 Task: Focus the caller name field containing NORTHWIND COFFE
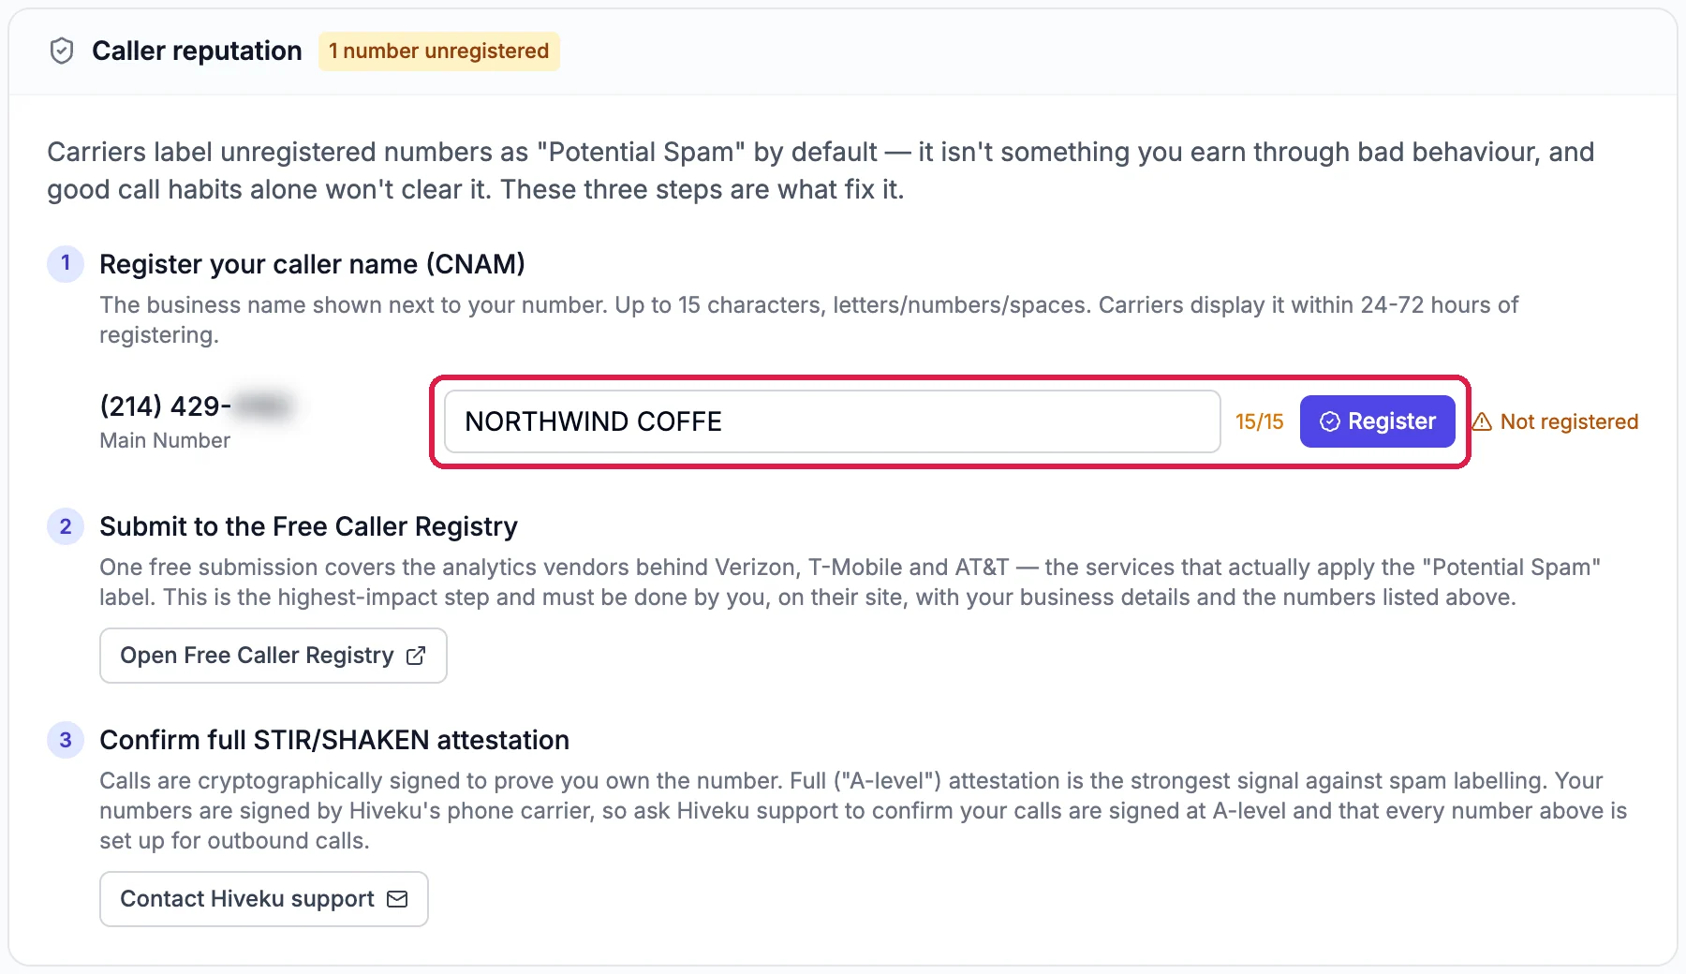coord(832,421)
